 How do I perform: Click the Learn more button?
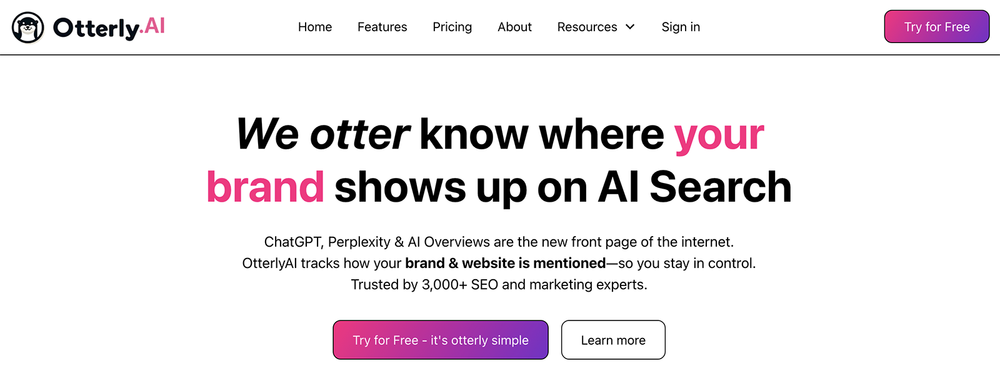[613, 340]
